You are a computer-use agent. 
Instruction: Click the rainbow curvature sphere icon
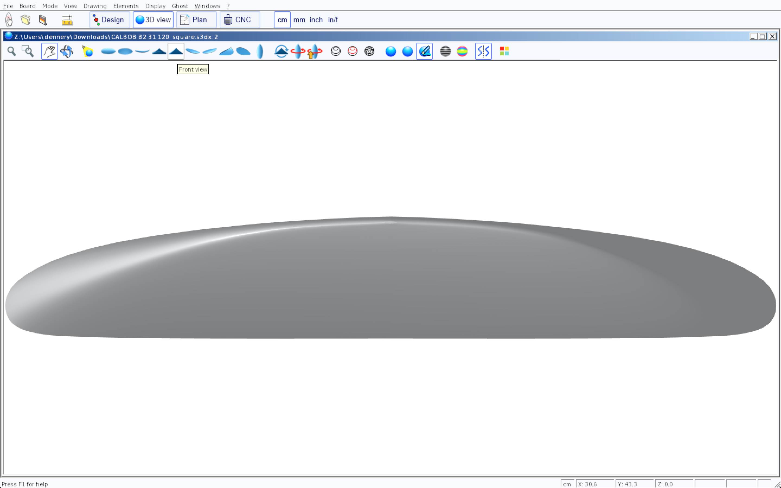coord(462,51)
